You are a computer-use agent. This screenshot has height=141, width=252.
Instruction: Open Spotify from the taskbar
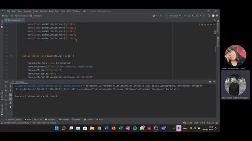135,128
